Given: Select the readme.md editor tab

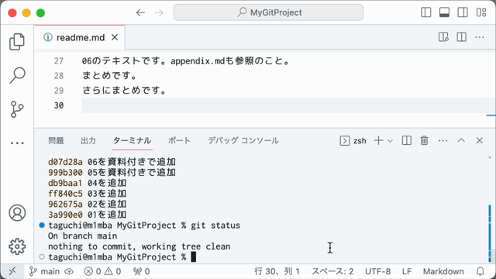Looking at the screenshot, I should coord(79,37).
